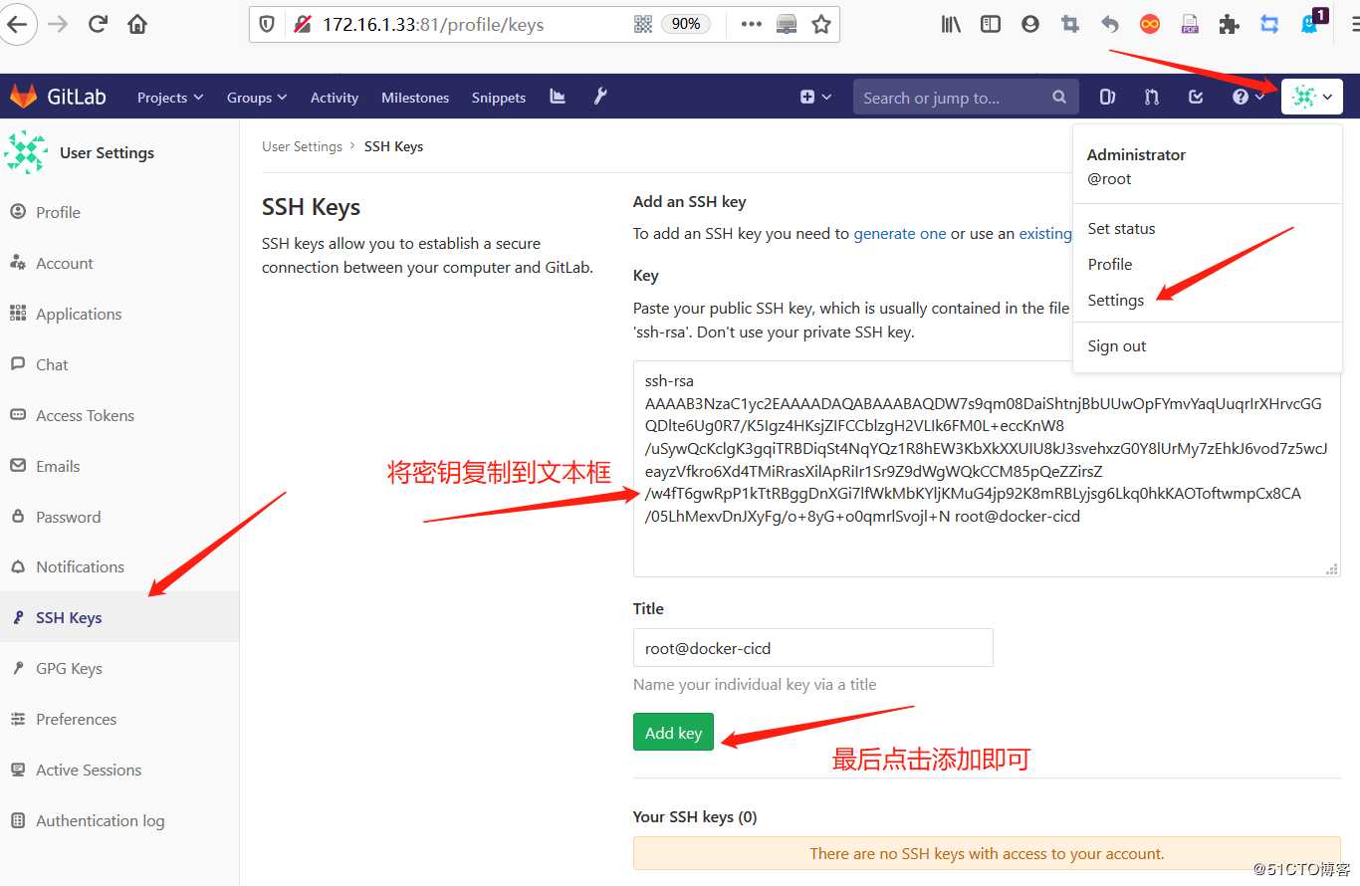This screenshot has height=886, width=1360.
Task: Click the SSH Keys breadcrumb
Action: coord(393,146)
